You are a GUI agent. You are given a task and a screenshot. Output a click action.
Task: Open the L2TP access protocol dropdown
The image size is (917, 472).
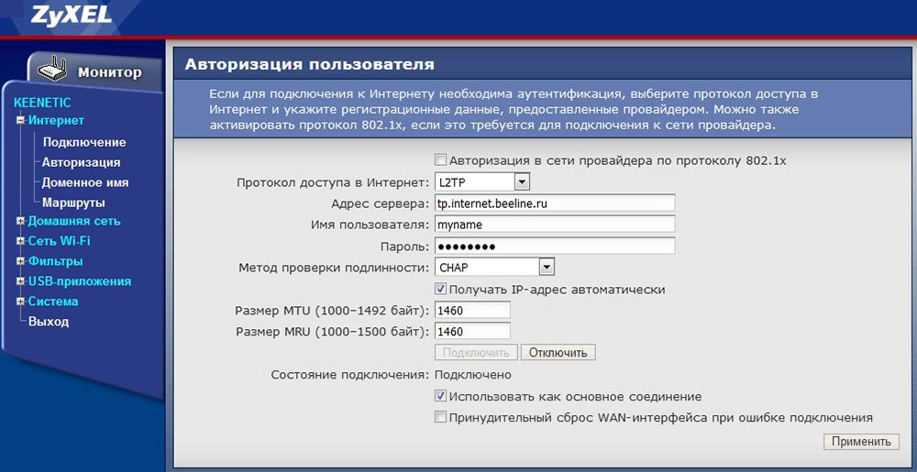point(482,182)
